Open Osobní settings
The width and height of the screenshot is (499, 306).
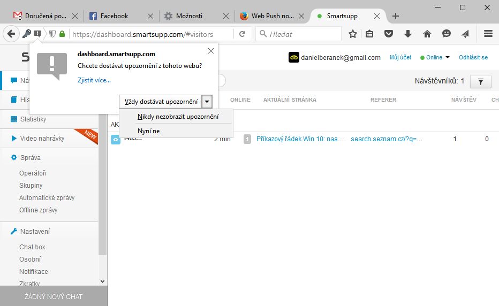pos(30,259)
